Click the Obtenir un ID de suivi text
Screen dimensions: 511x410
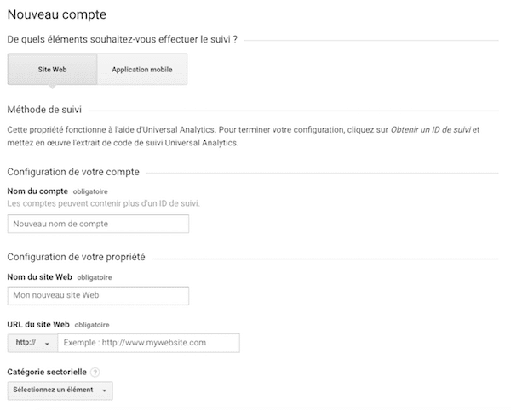click(x=429, y=129)
